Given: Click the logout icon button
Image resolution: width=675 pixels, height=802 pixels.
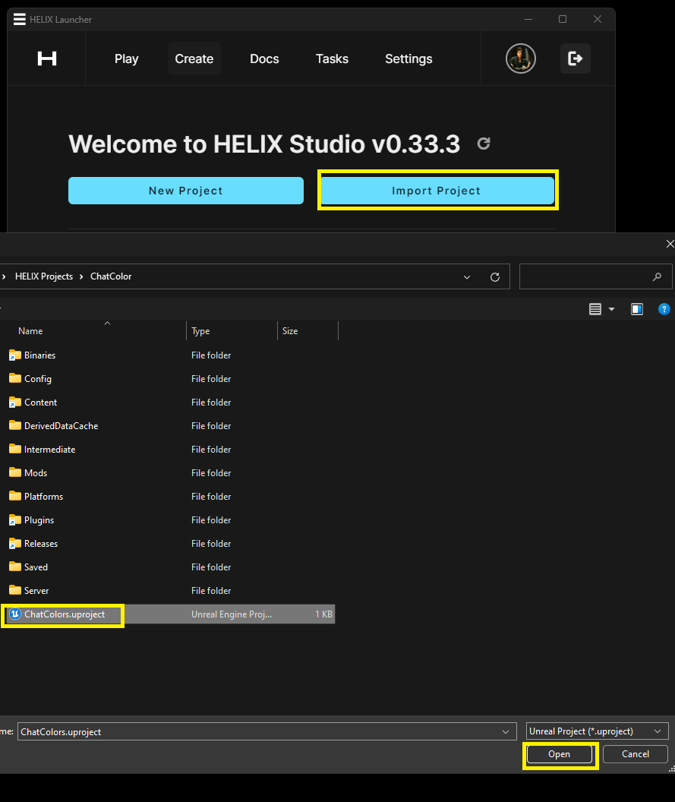Looking at the screenshot, I should pos(576,58).
